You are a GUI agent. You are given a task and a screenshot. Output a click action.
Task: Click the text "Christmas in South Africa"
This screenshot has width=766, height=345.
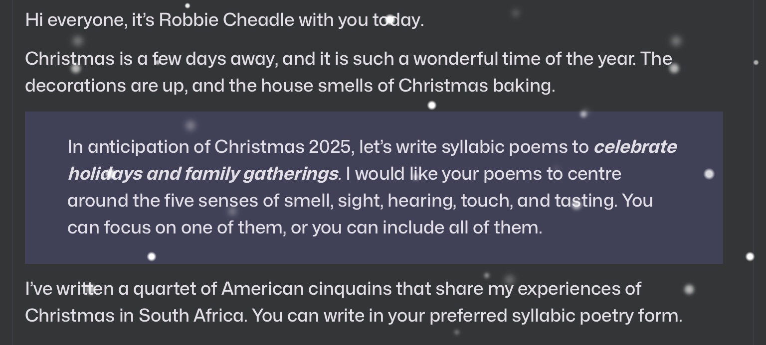click(135, 316)
